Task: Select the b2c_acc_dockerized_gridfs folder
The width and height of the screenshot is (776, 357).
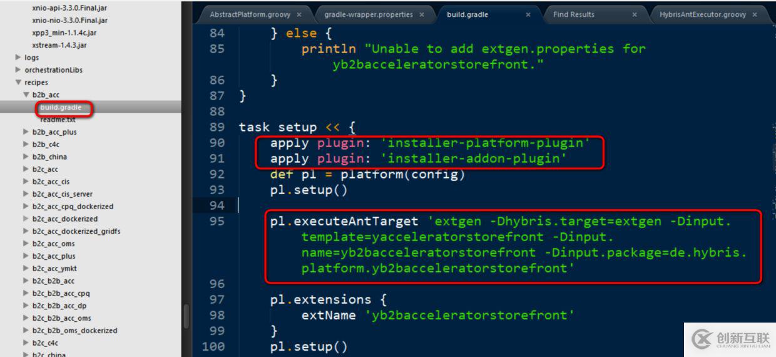Action: (x=76, y=231)
